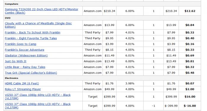Open True Grit (Special Collector's Edition) link
This screenshot has width=207, height=111.
tap(31, 73)
